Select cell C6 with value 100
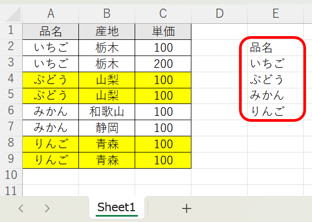Viewport: 312px width, 222px height. coord(163,112)
